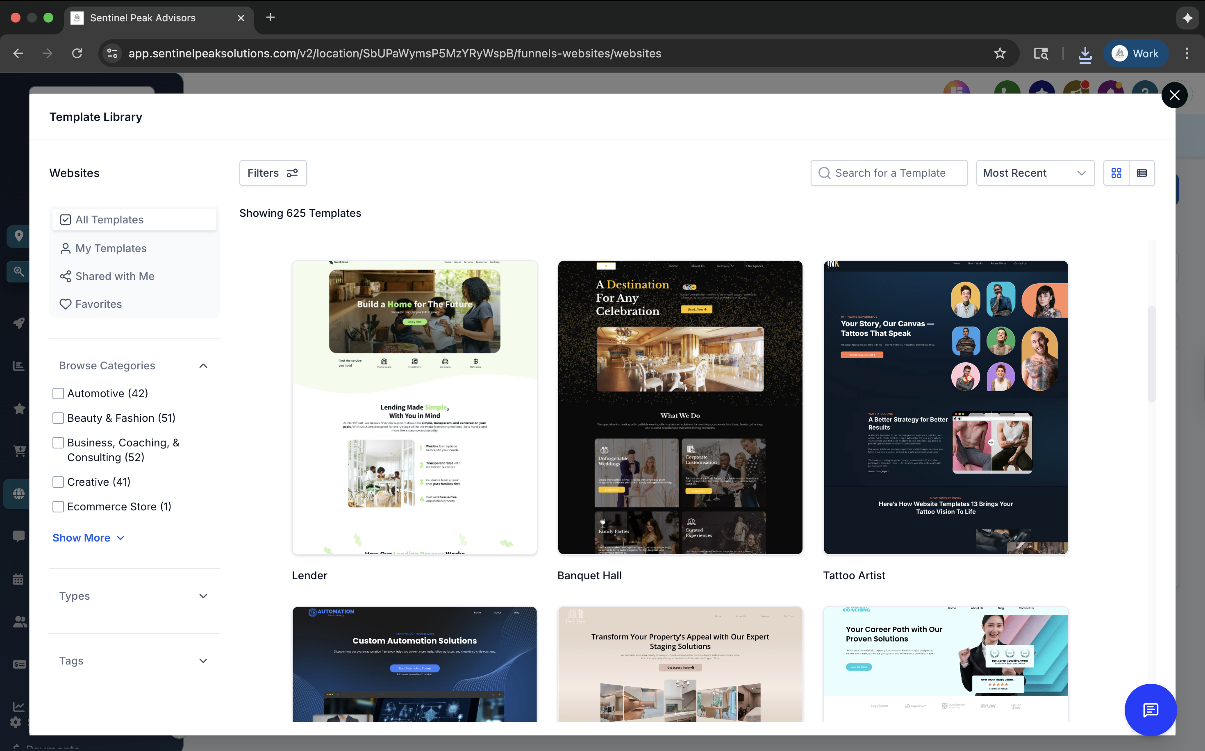Select All Templates in sidebar
The image size is (1205, 751).
coord(134,220)
